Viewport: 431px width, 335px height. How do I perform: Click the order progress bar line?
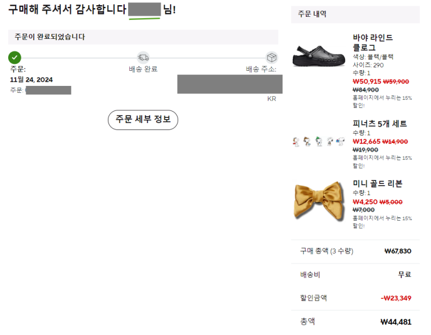[81, 57]
